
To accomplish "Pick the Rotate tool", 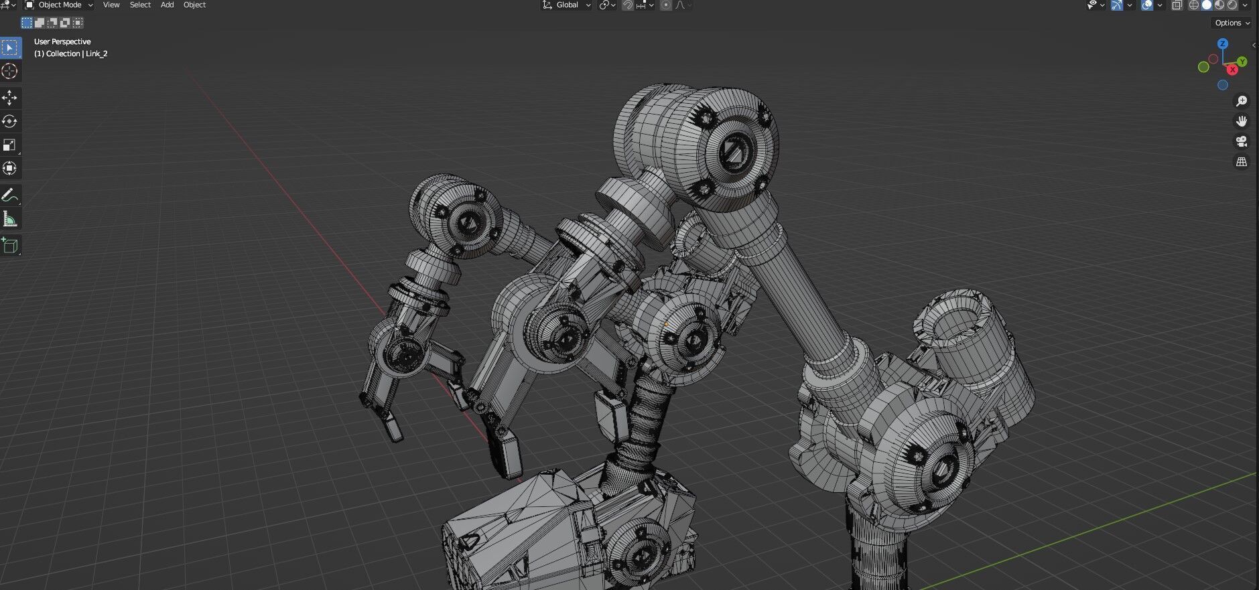I will tap(9, 121).
